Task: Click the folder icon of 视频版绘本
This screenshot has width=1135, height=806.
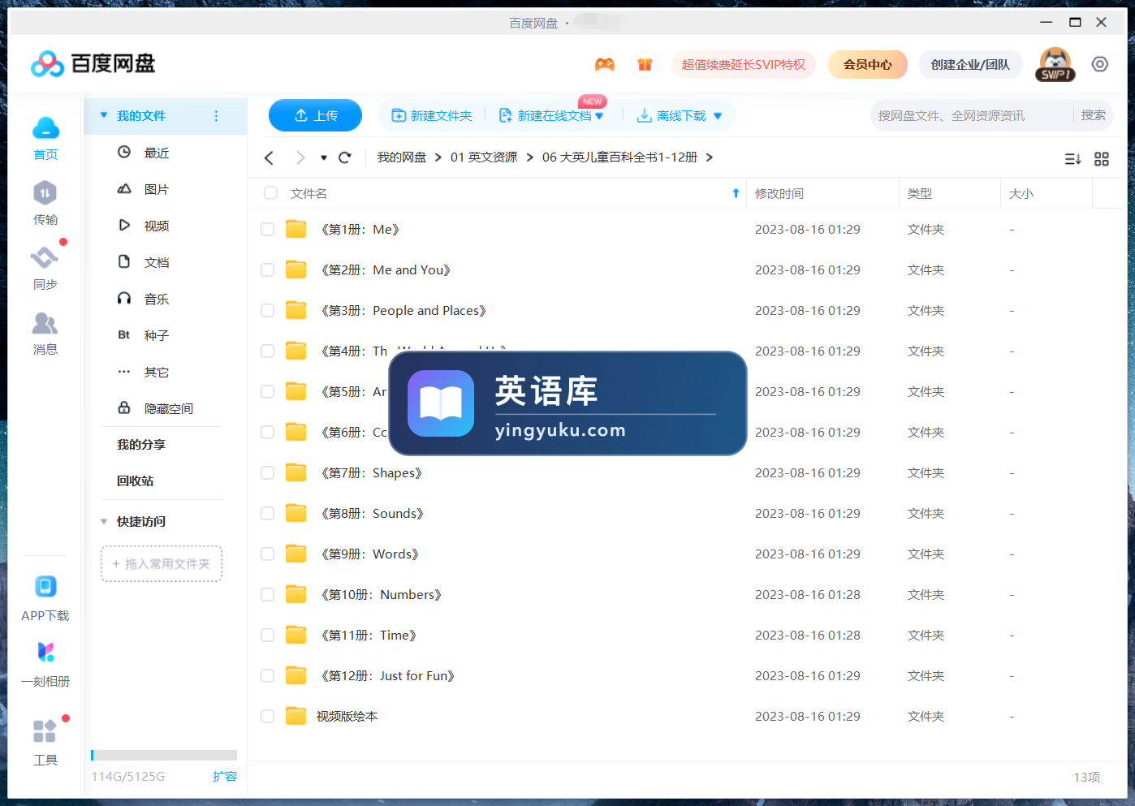Action: click(x=296, y=716)
